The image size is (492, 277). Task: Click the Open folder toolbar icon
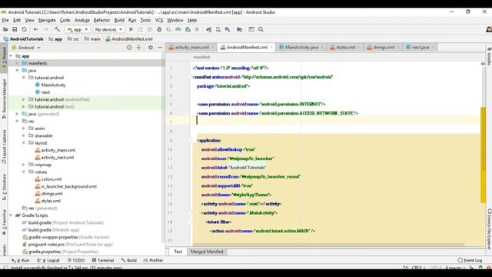[x=5, y=29]
